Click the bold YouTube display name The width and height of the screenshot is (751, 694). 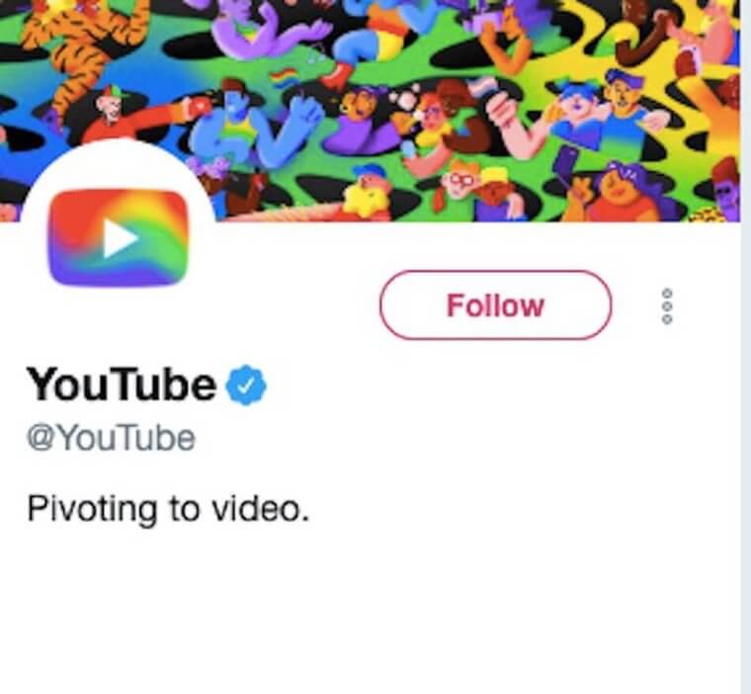121,385
